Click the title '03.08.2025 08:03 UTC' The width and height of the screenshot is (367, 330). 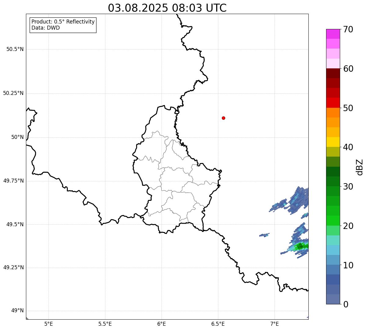[x=167, y=8]
